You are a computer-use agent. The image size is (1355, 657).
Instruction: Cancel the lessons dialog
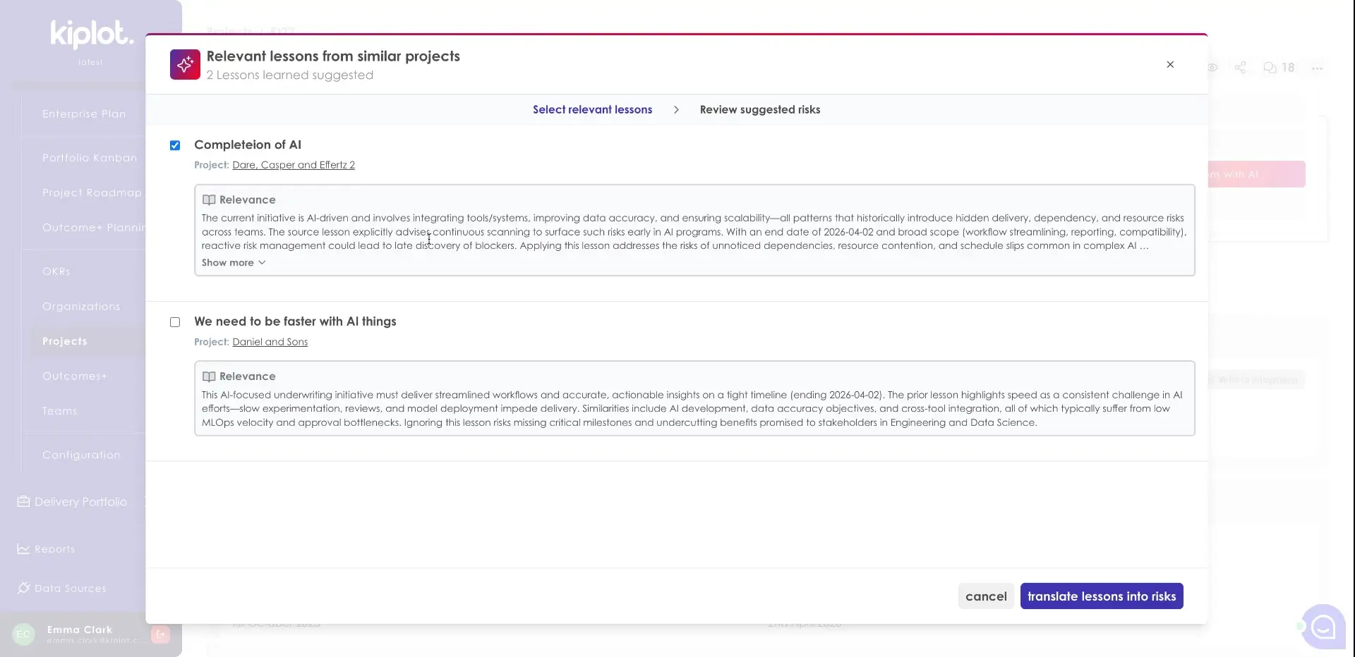coord(985,596)
